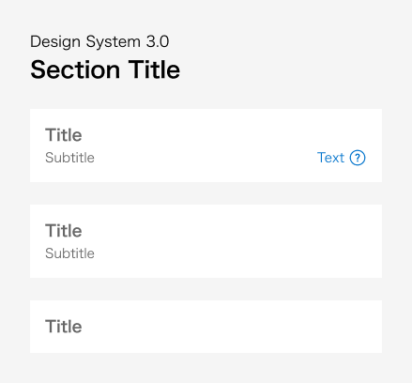
Task: Click the bold "Section Title" heading
Action: click(x=105, y=69)
